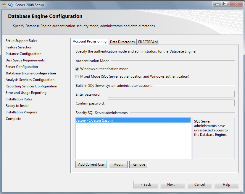245x194 pixels.
Task: Close the SQL Server 2008 Setup window
Action: (236, 4)
